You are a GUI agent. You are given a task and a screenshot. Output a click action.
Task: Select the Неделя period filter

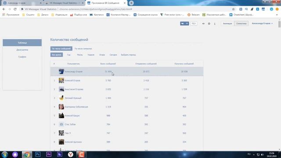pyautogui.click(x=91, y=55)
